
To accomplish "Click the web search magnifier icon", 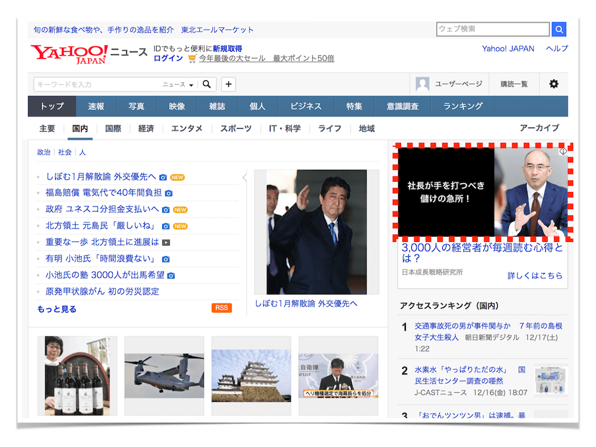I will [x=558, y=29].
